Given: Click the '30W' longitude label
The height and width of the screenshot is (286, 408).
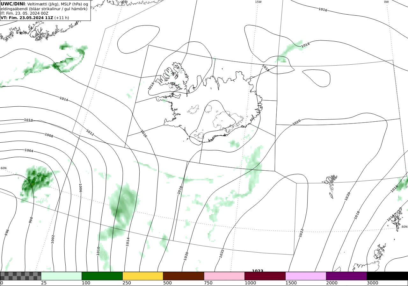Looking at the screenshot, I should [124, 2].
